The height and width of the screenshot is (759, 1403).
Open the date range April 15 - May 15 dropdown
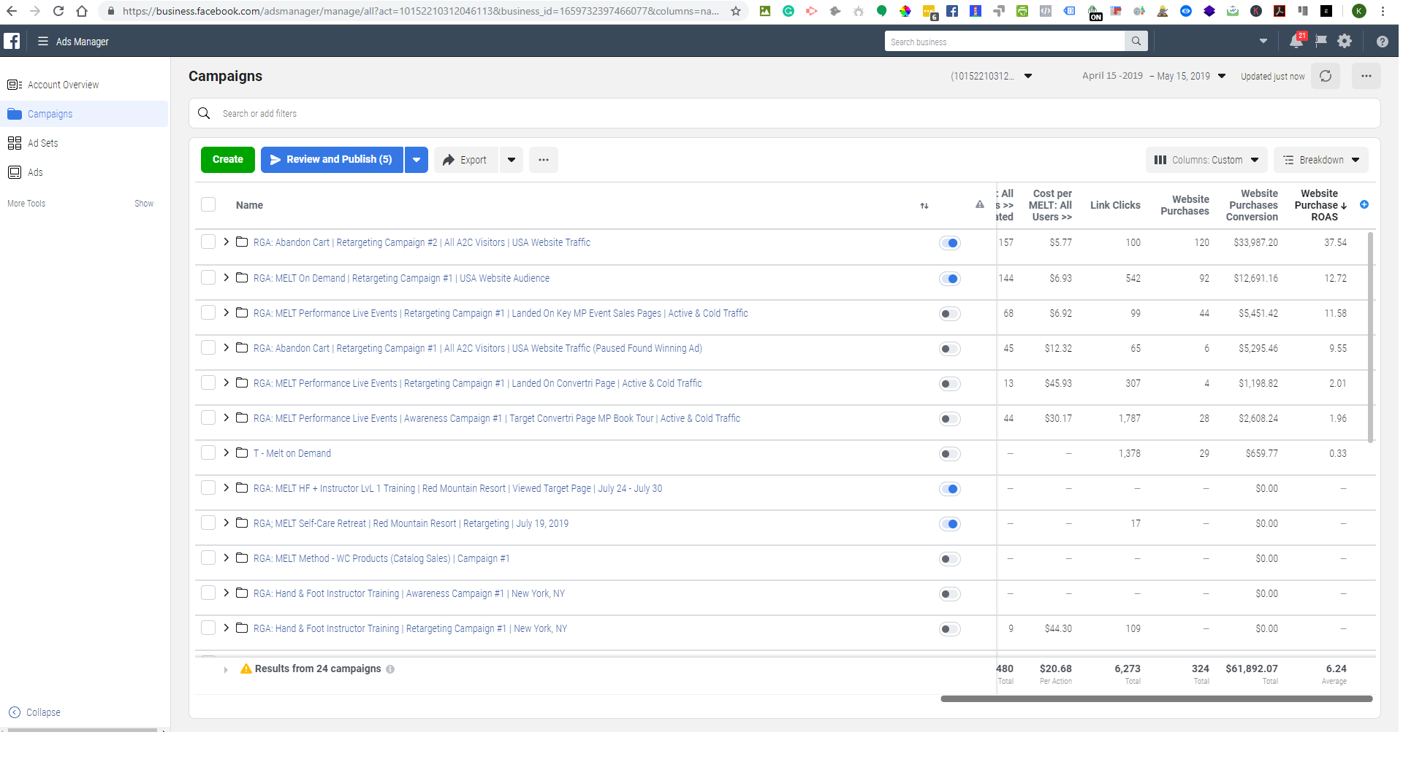tap(1154, 76)
